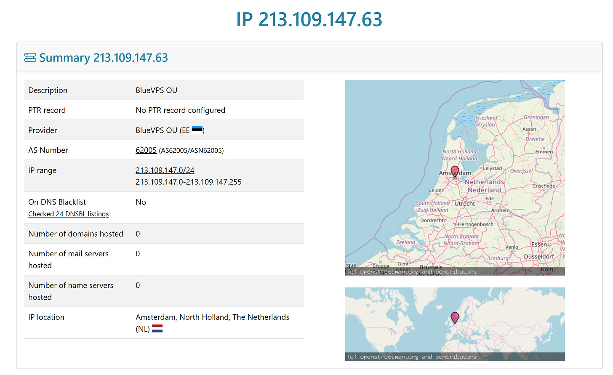Click the Düsseldorf label on the map
Screen dimensions: 613x375
(x=539, y=257)
